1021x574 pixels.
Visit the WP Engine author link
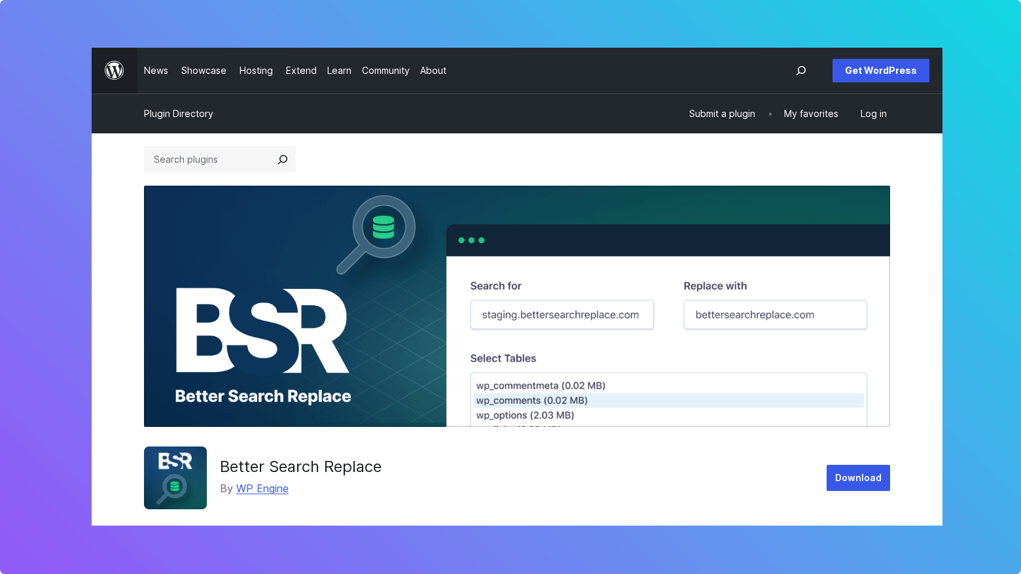tap(262, 488)
